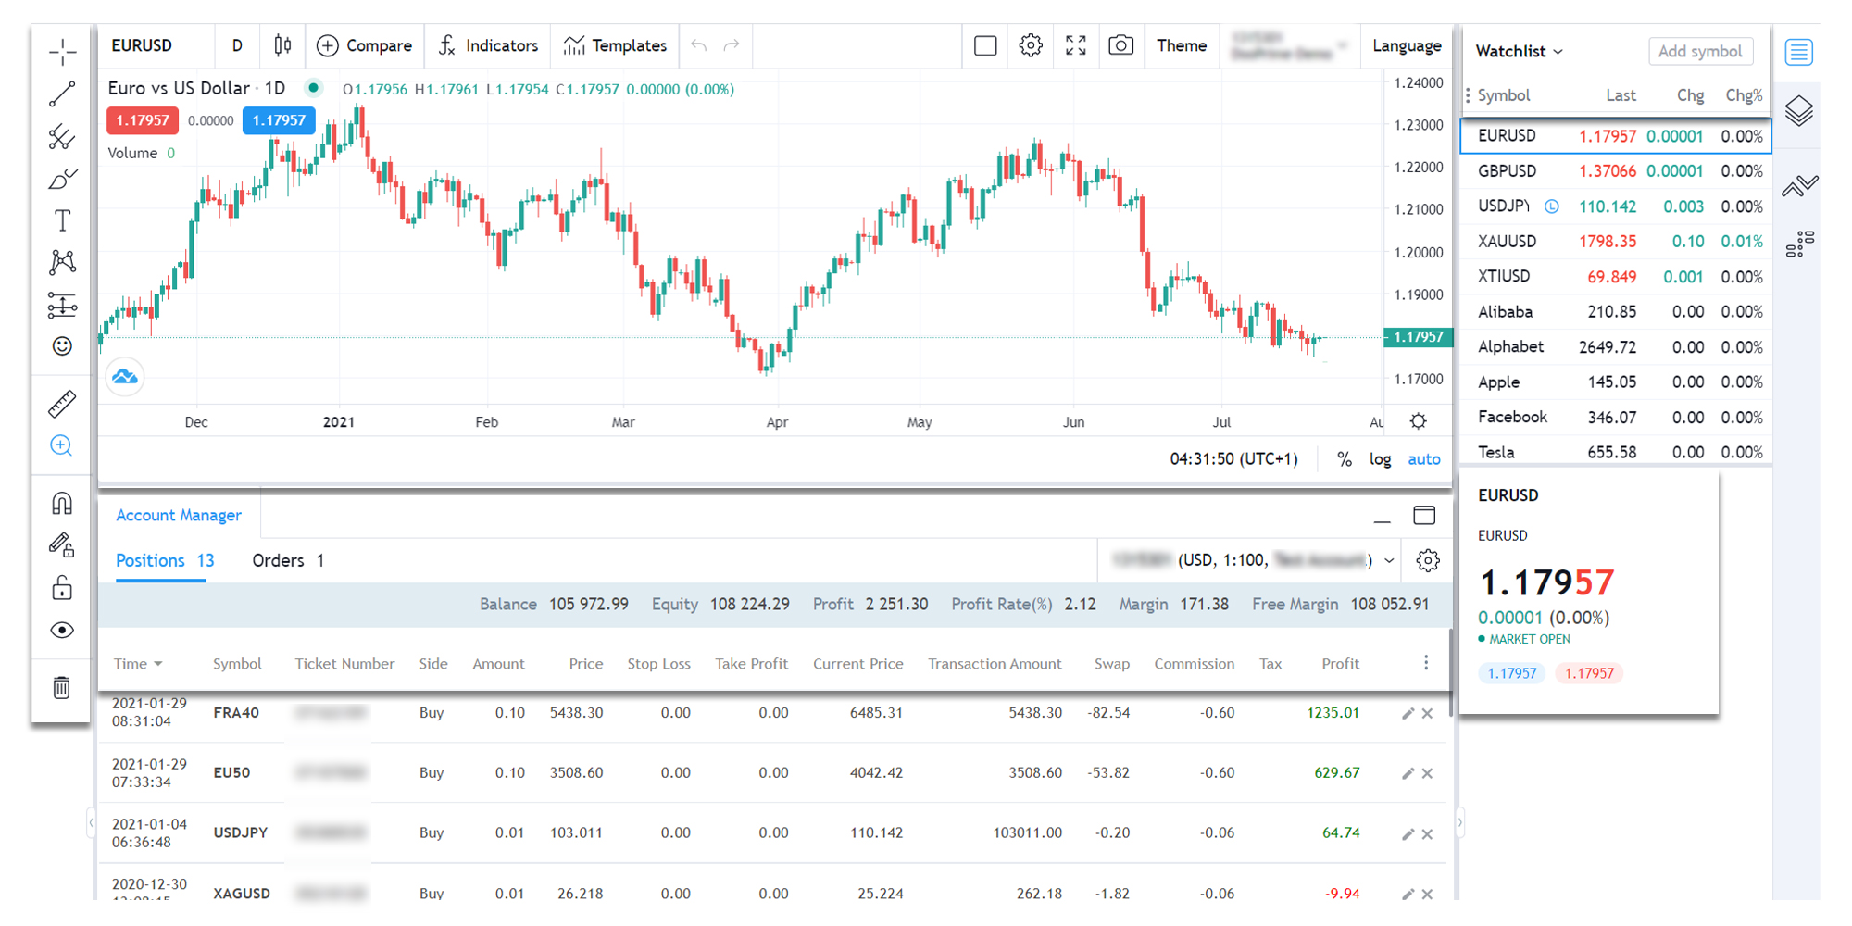
Task: Open the ruler measure tool
Action: point(62,404)
